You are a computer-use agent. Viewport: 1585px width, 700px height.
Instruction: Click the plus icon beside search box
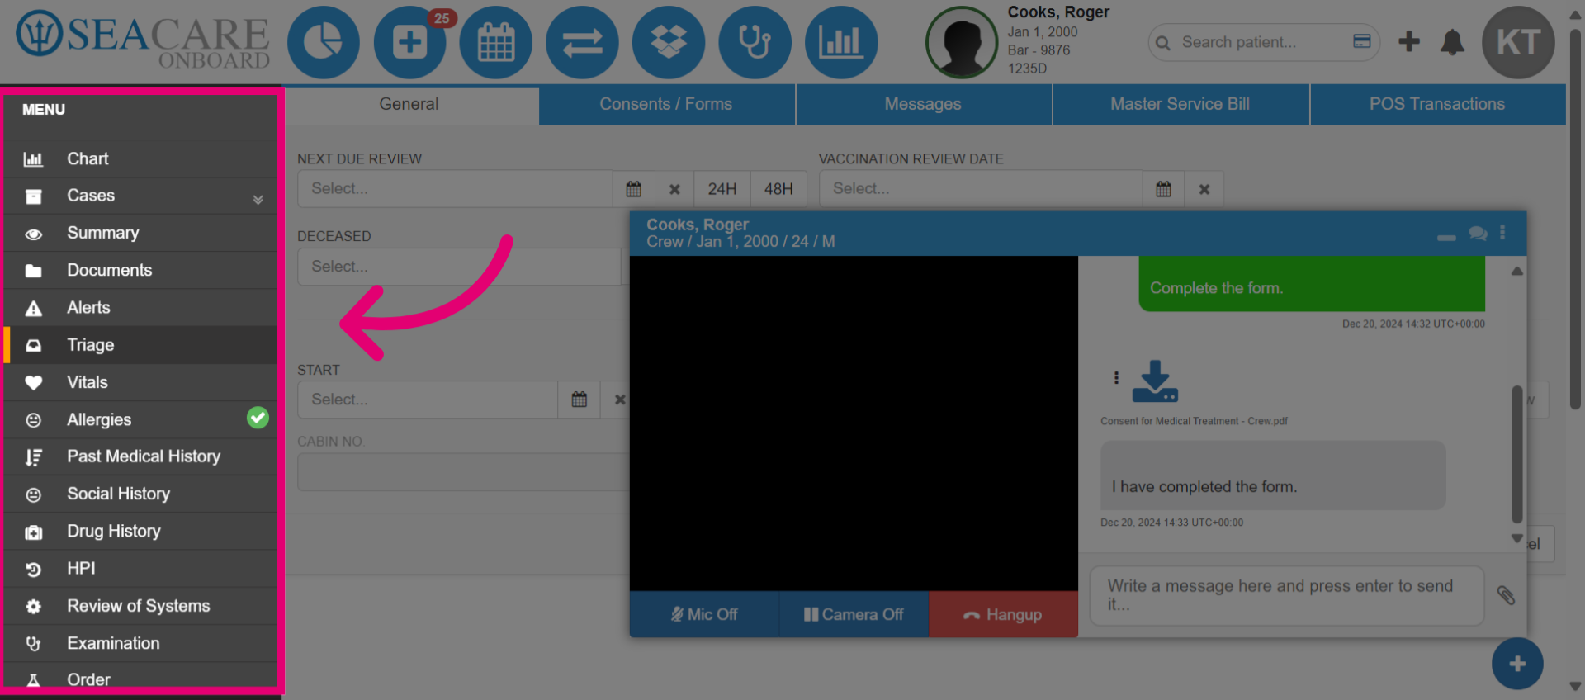(1409, 41)
